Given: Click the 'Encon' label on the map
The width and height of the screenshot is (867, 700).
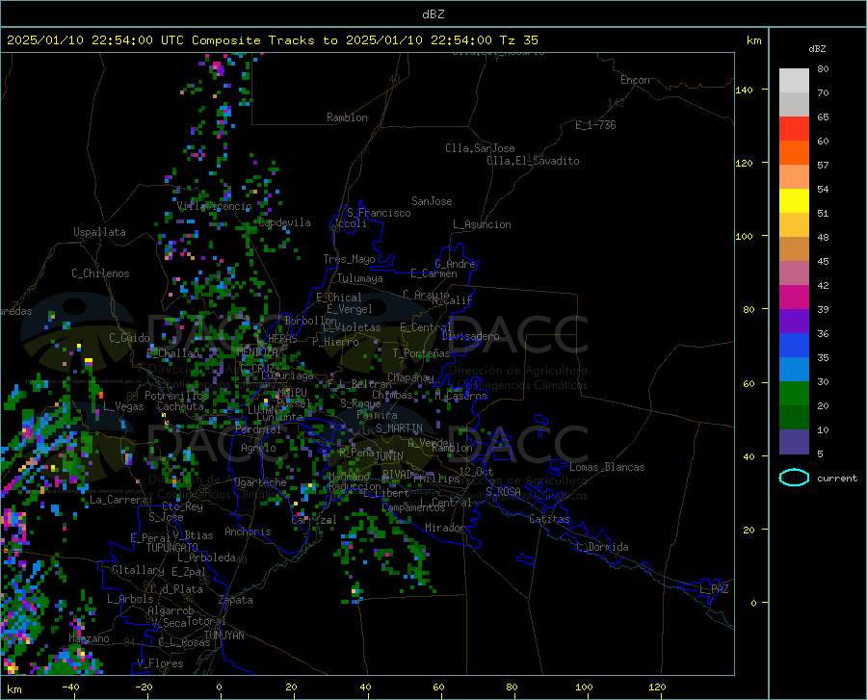Looking at the screenshot, I should [x=635, y=80].
